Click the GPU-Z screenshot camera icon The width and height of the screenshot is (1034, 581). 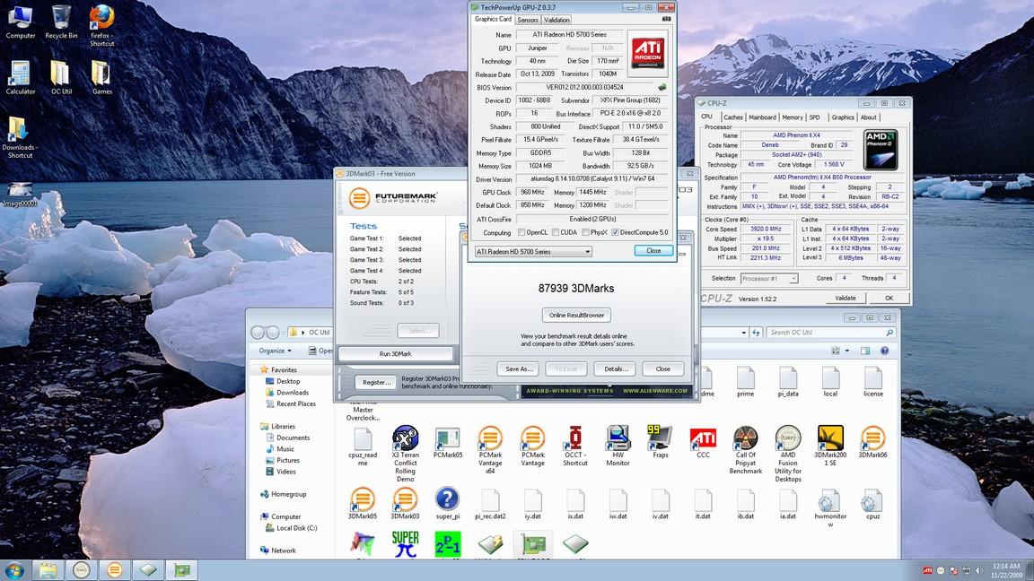coord(667,19)
